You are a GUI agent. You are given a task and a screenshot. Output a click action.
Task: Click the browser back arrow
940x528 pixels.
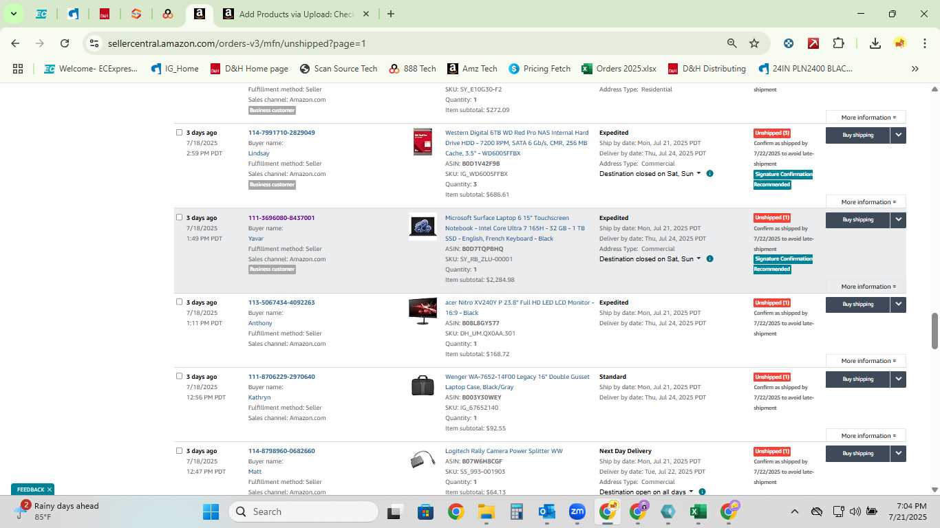(x=15, y=43)
